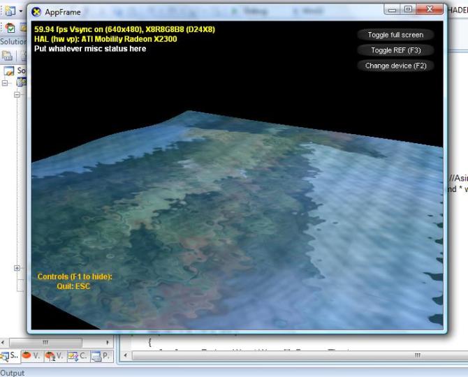Switch to the Solution Explorer 'S..' tab
Viewport: 468px width, 377px height.
click(x=10, y=355)
